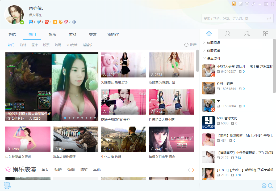Open settings gear at bottom right

pos(264,185)
